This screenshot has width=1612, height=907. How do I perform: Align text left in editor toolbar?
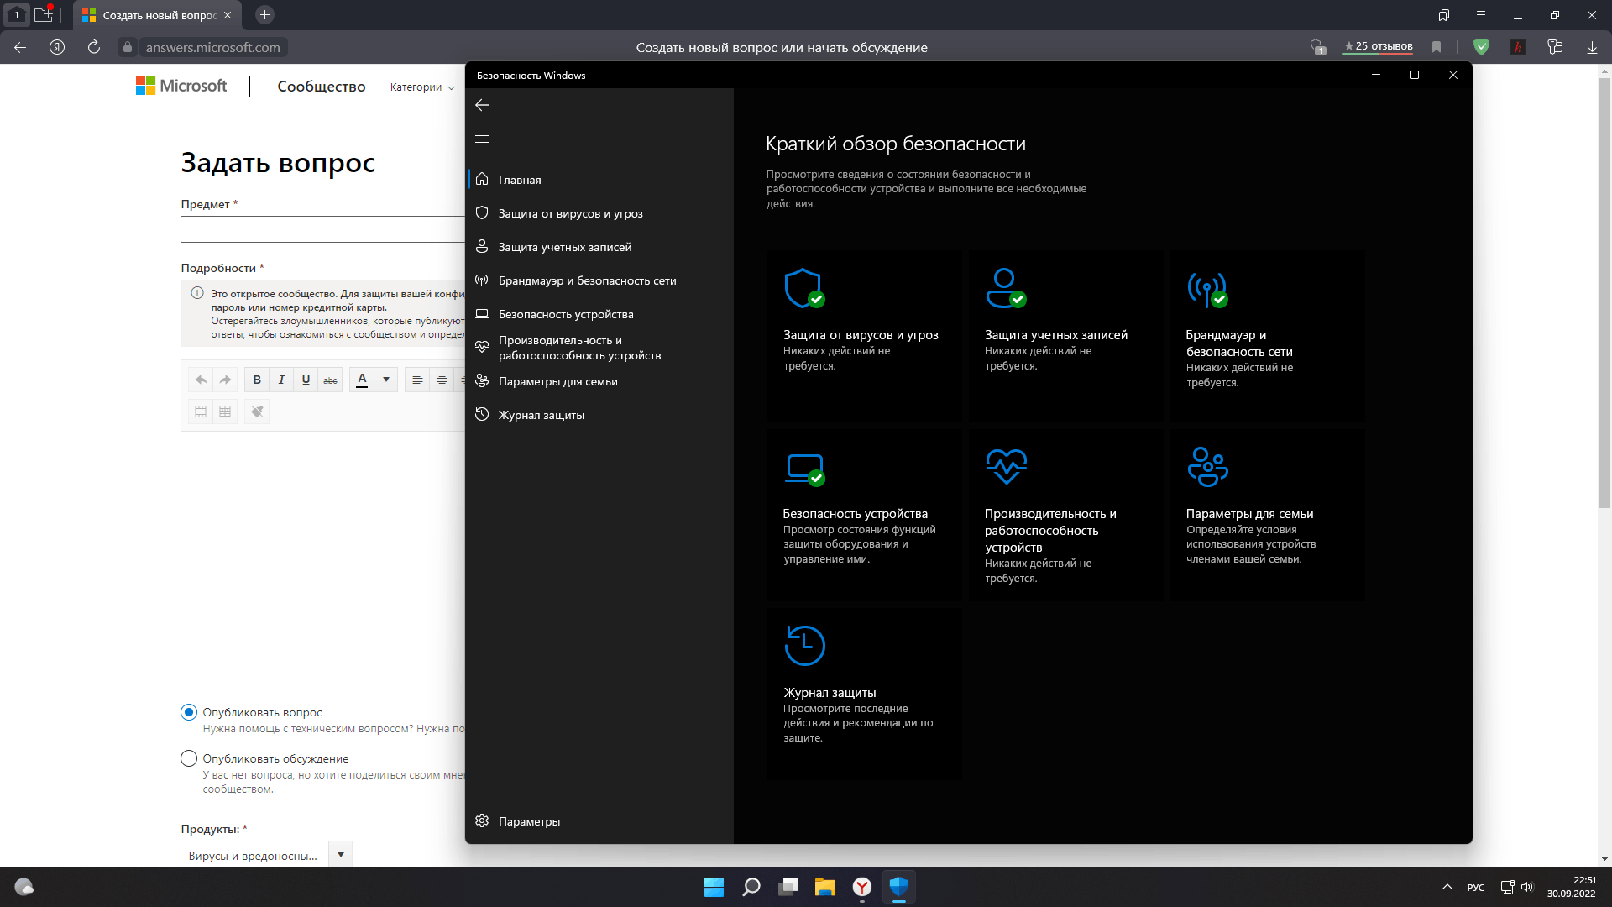coord(417,380)
